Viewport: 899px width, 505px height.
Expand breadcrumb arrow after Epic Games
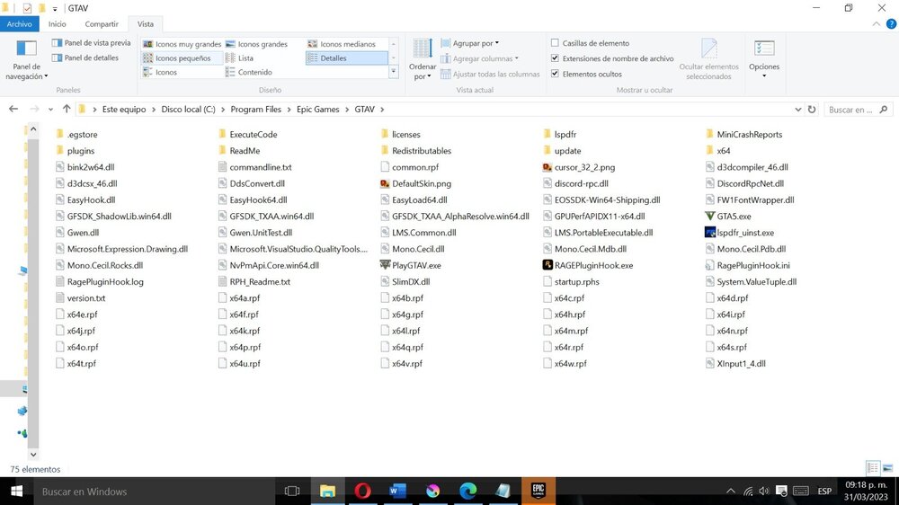tap(347, 110)
